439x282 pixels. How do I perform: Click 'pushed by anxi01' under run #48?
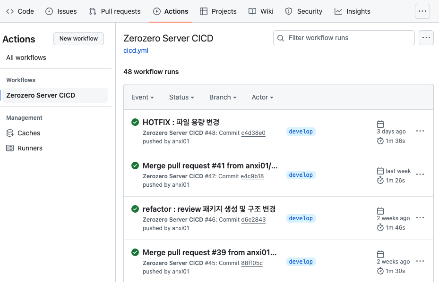166,141
